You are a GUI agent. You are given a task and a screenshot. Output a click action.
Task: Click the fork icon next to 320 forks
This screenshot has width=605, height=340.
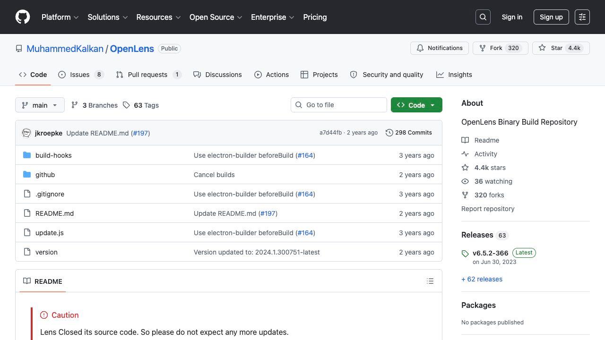pyautogui.click(x=465, y=195)
